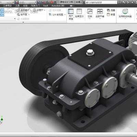Click the wrench icon in title bar
This screenshot has width=137, height=137.
[124, 2]
